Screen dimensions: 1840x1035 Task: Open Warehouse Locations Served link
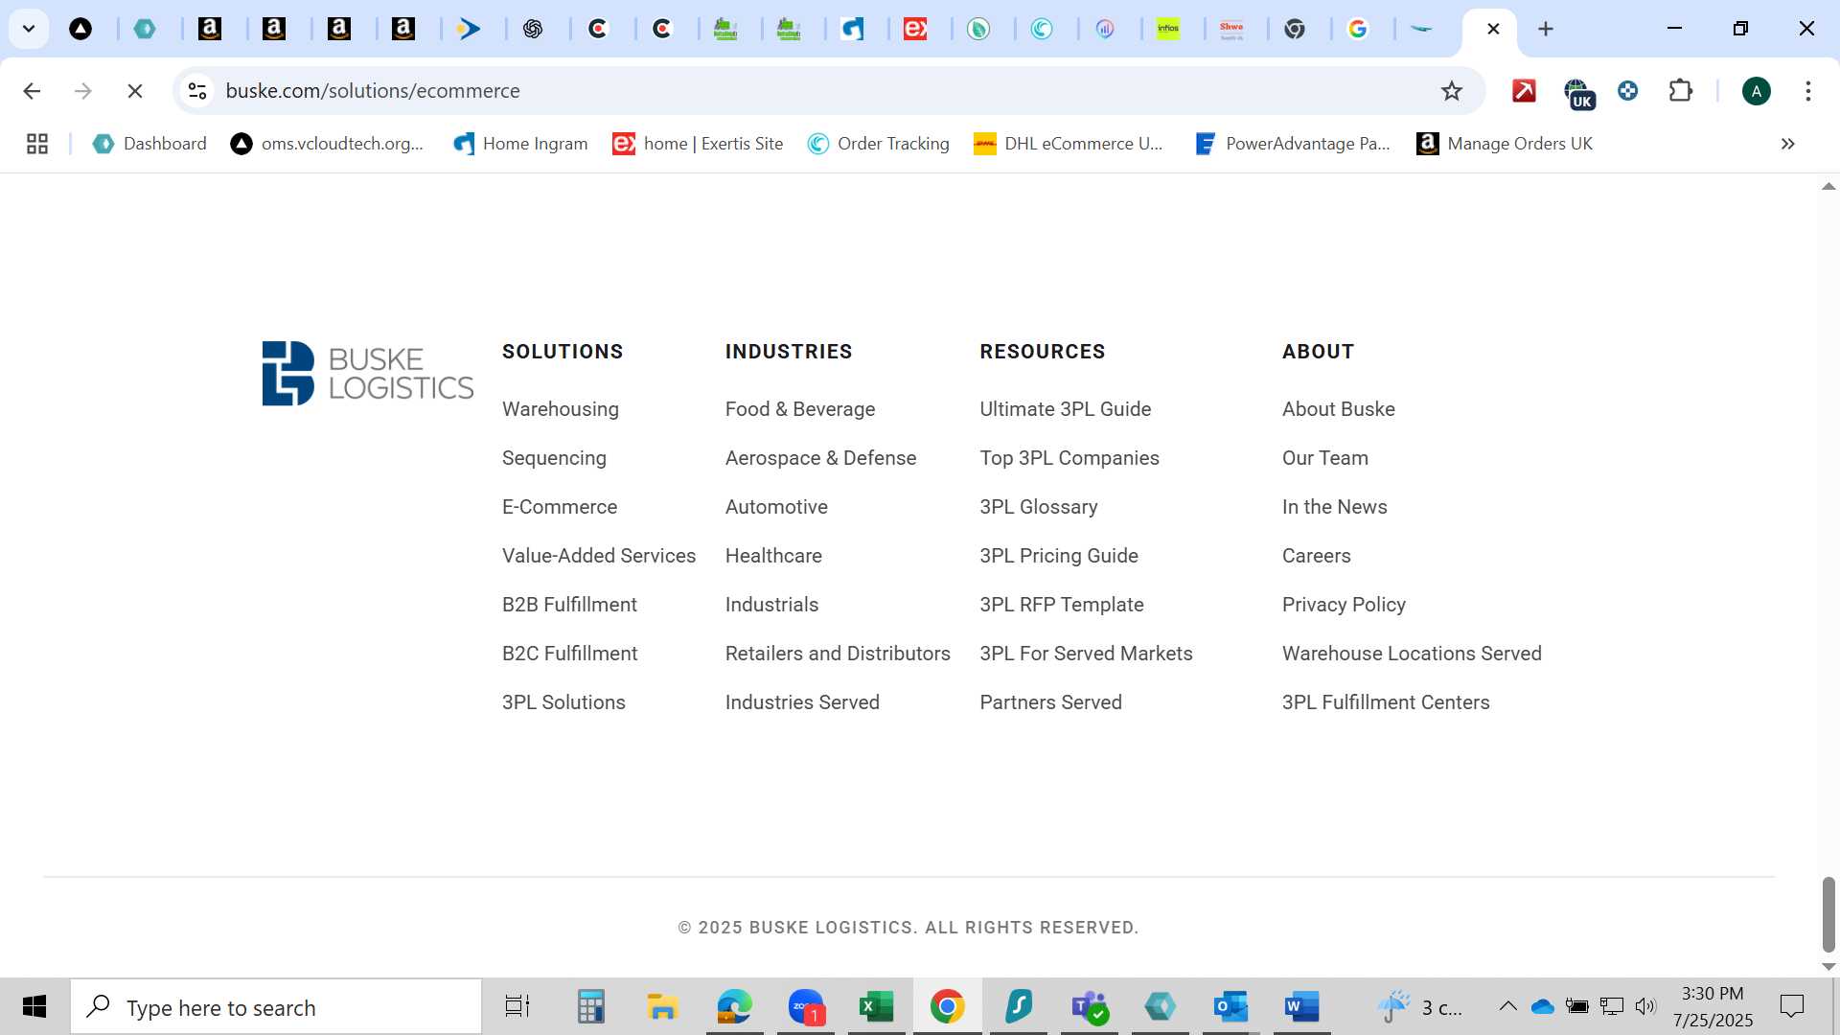pyautogui.click(x=1412, y=654)
